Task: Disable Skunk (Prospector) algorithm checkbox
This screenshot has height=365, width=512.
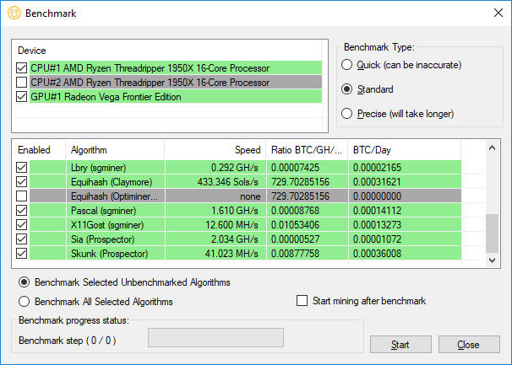Action: pos(22,254)
